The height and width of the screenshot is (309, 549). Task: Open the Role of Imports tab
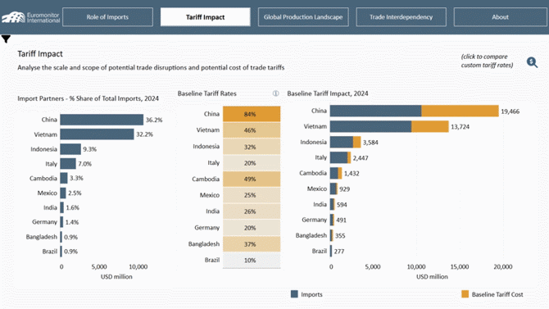point(107,17)
